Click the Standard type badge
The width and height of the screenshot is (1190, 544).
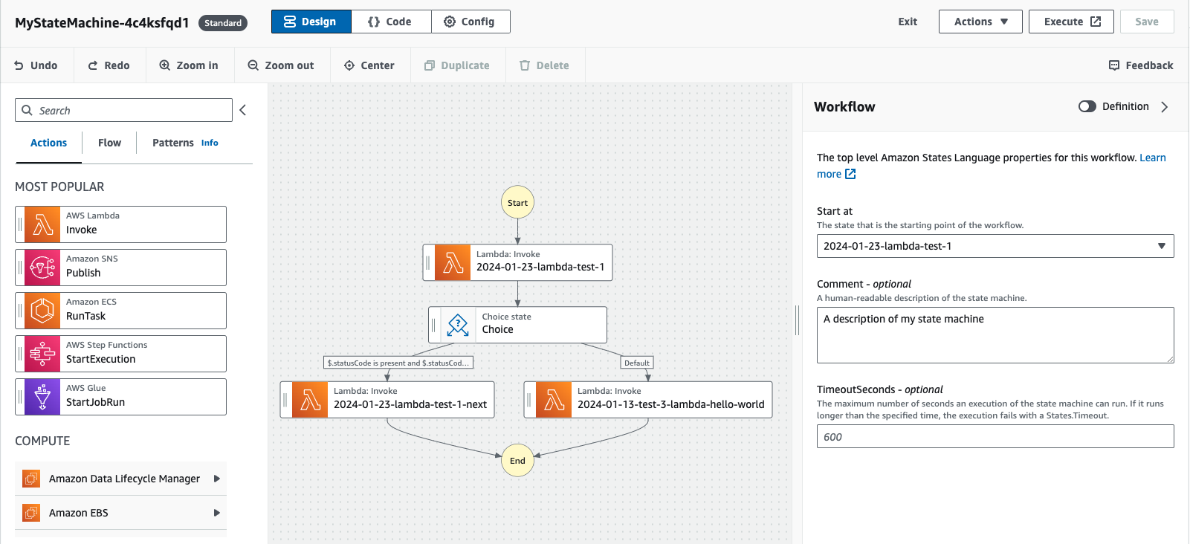223,23
